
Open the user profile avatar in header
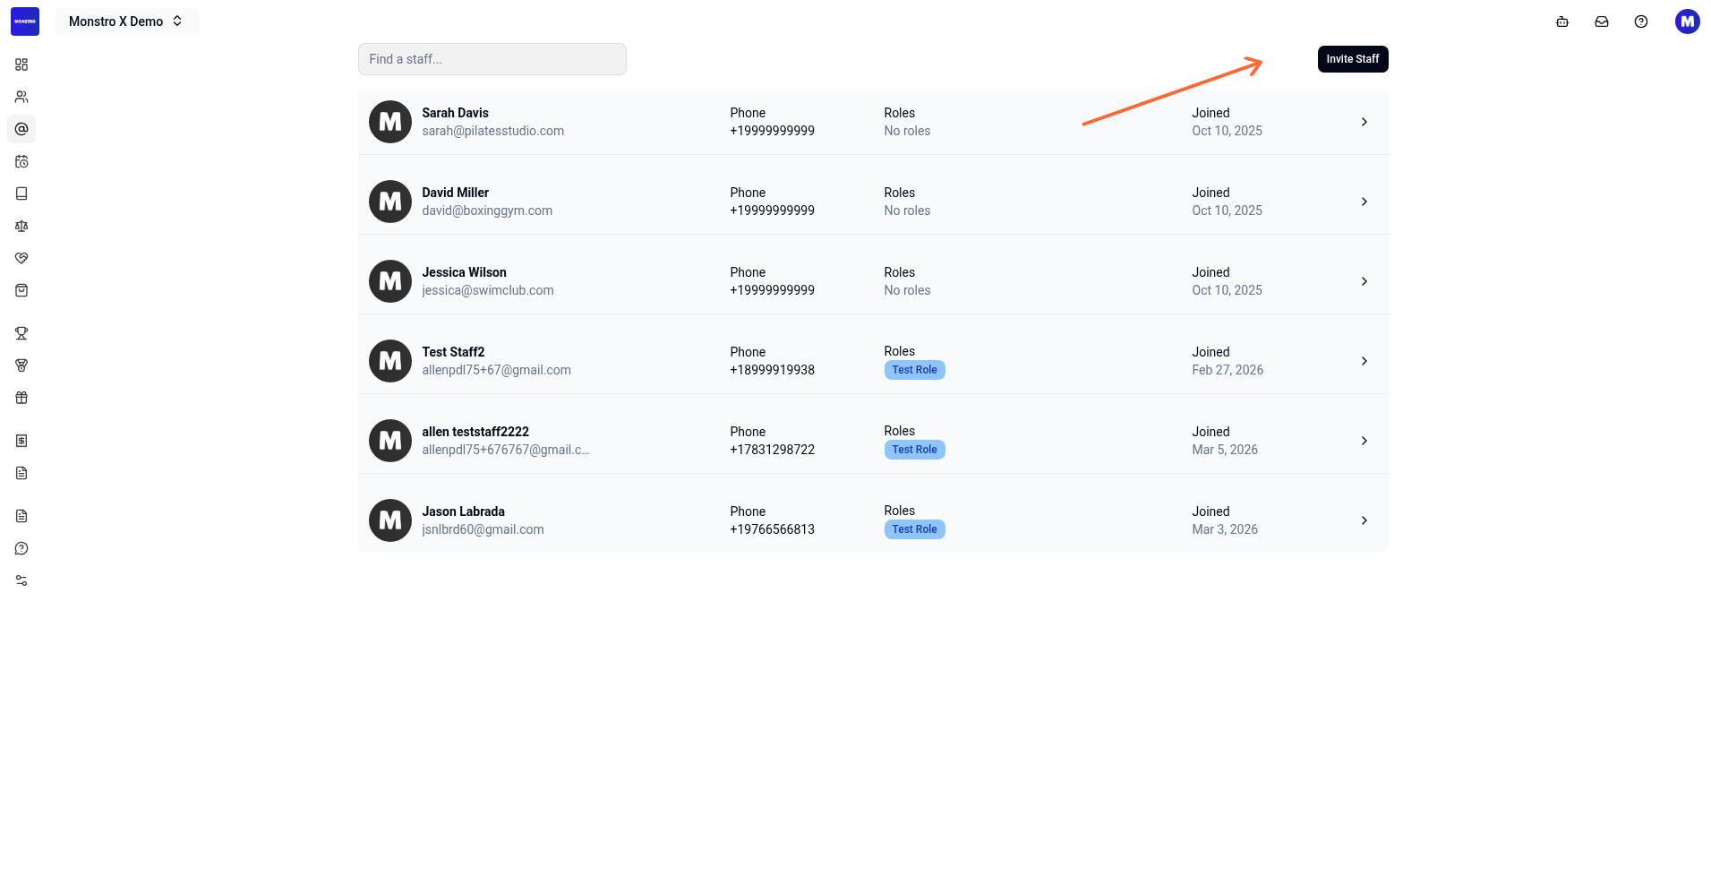point(1688,21)
